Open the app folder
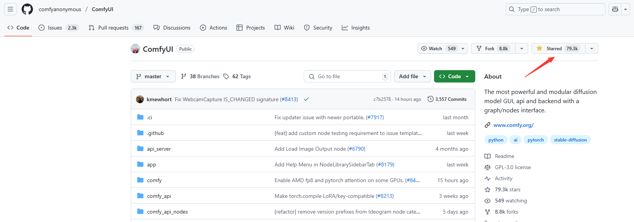634x222 pixels. pos(151,164)
